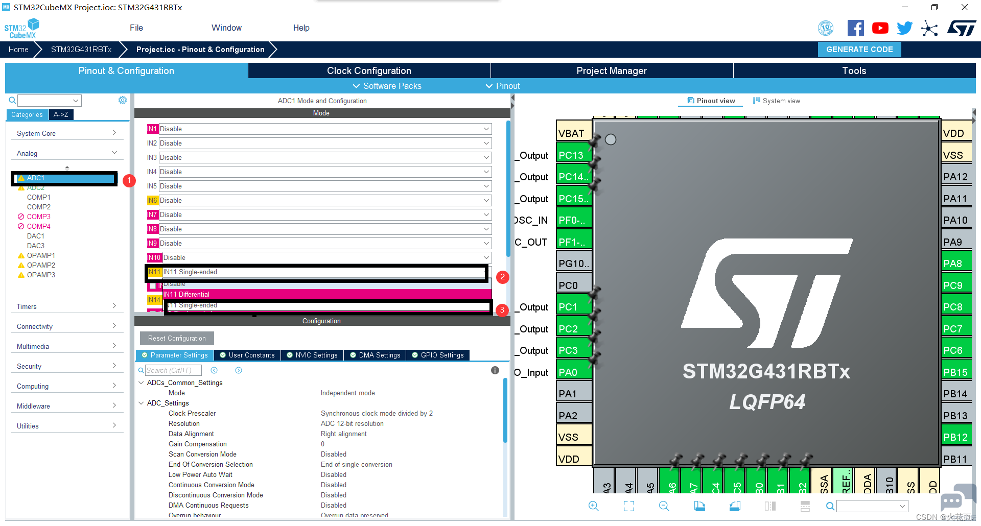Click the Parameter Settings search field
The width and height of the screenshot is (981, 526).
coord(173,370)
